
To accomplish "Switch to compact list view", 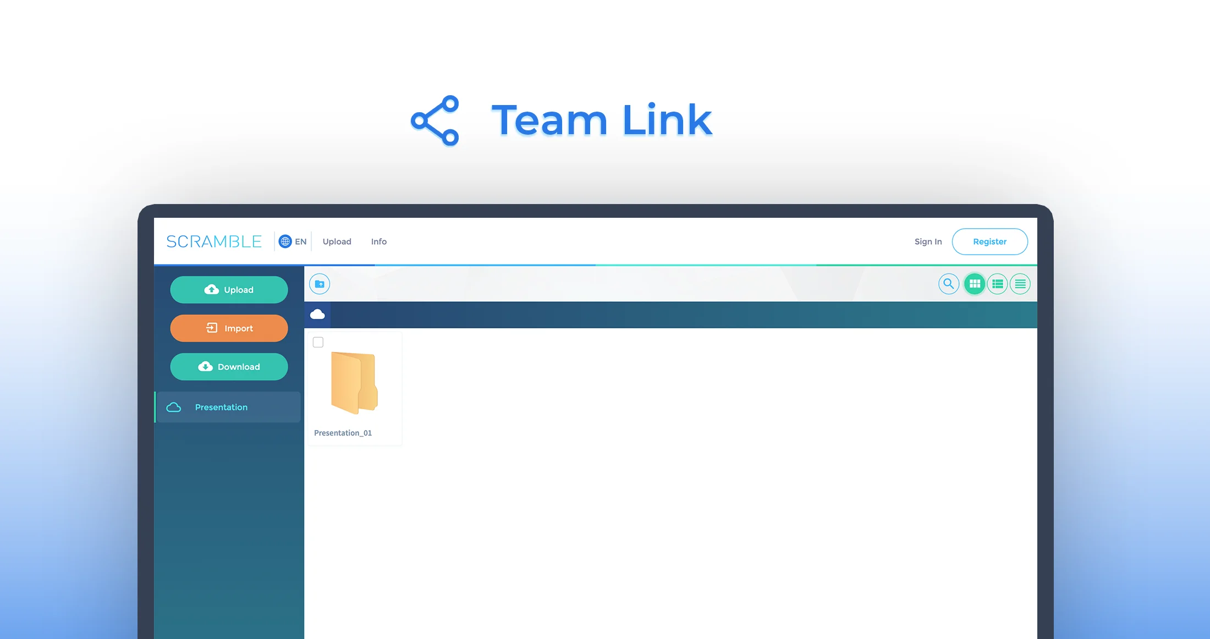I will [1020, 284].
